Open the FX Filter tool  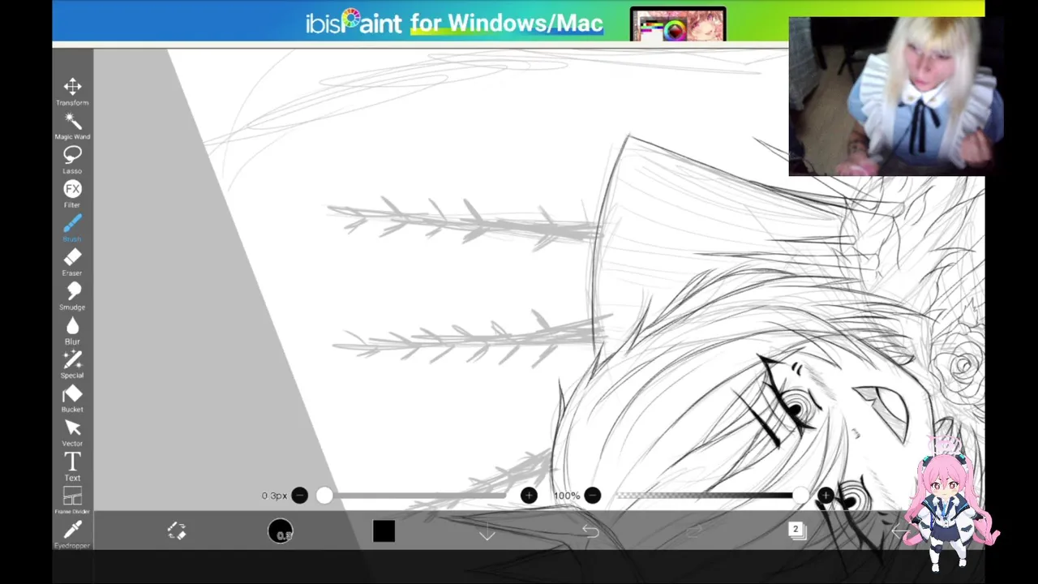[x=72, y=194]
